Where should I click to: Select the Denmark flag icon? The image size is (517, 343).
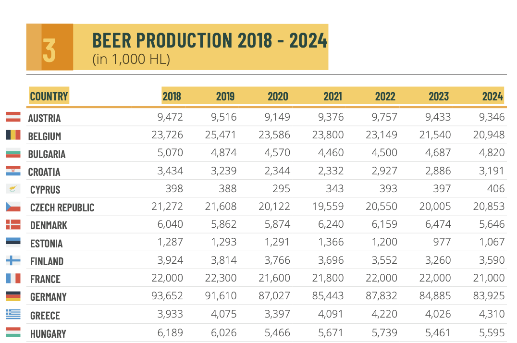[12, 224]
